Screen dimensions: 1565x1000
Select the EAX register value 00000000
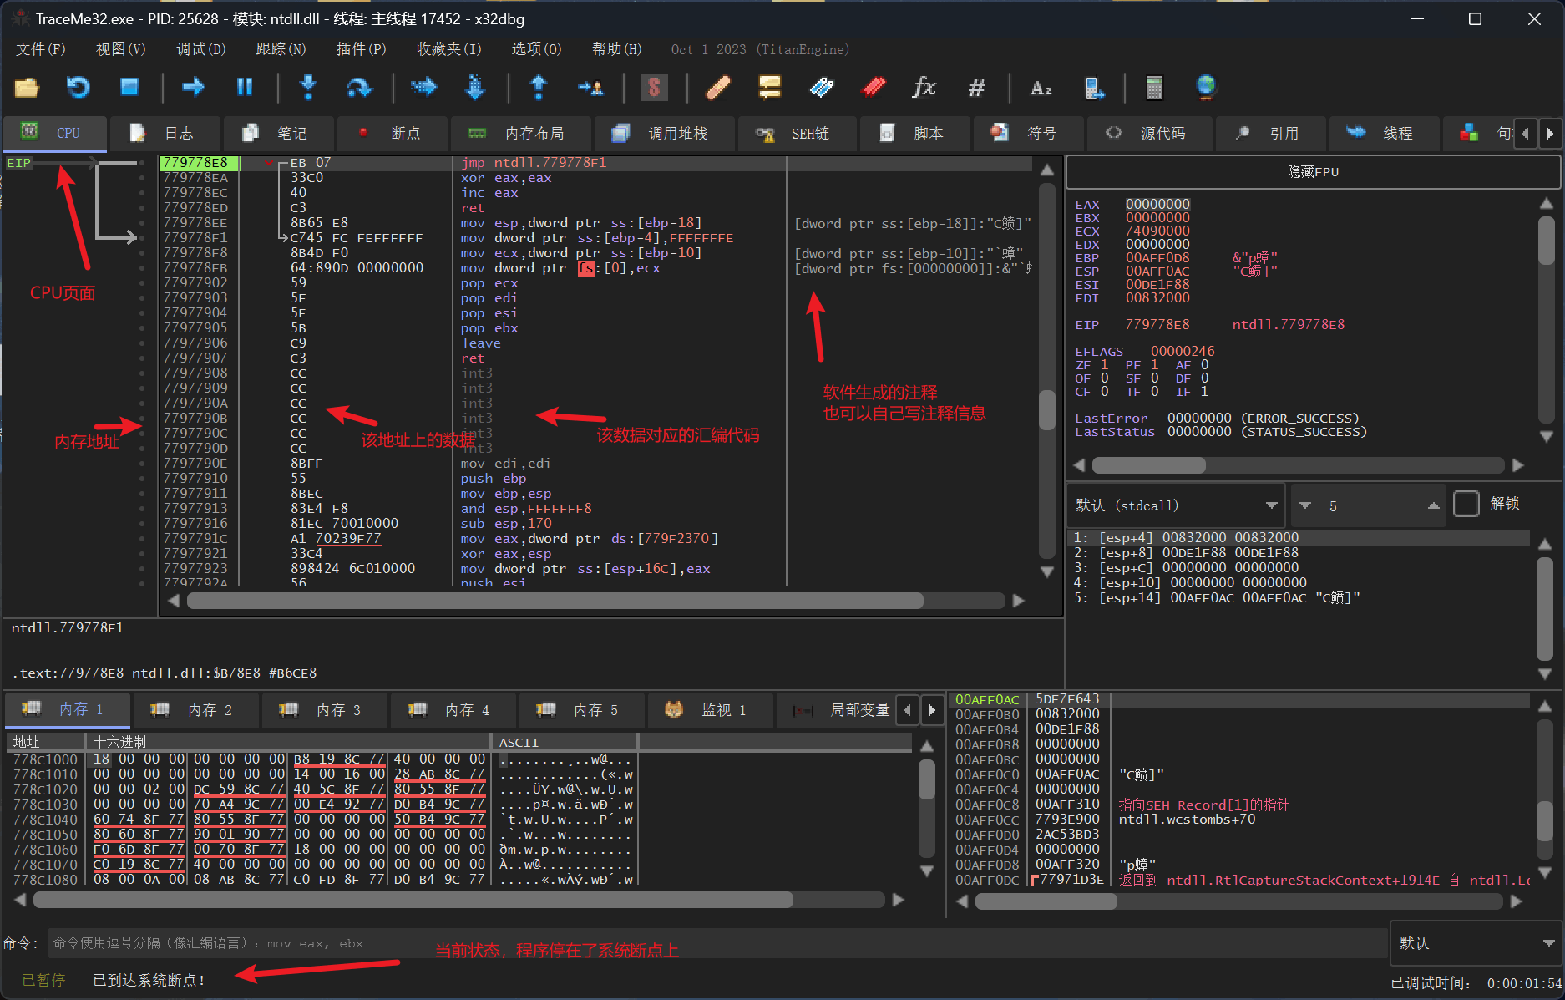coord(1157,204)
